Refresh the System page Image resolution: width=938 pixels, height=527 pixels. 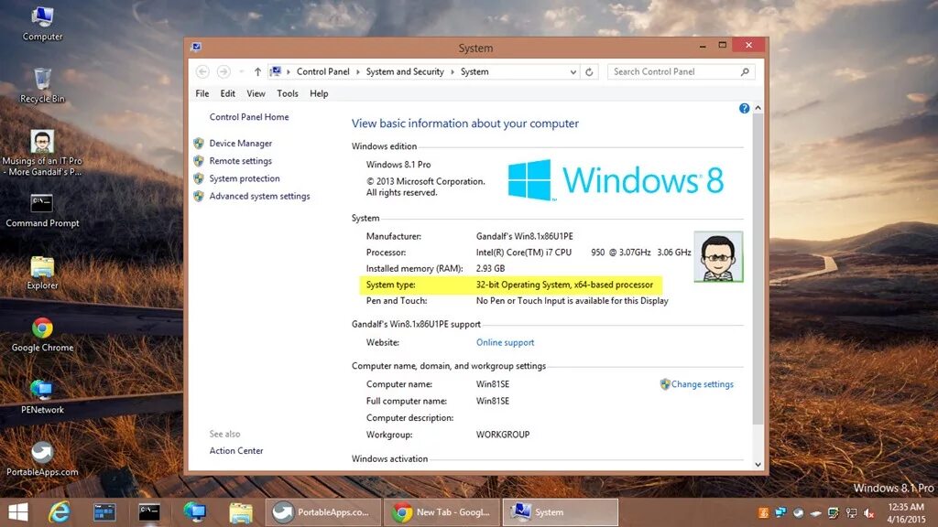(x=589, y=71)
